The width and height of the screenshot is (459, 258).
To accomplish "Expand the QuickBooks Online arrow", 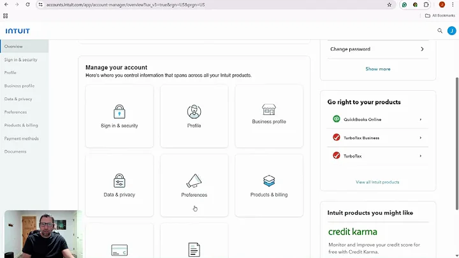I will pos(420,119).
